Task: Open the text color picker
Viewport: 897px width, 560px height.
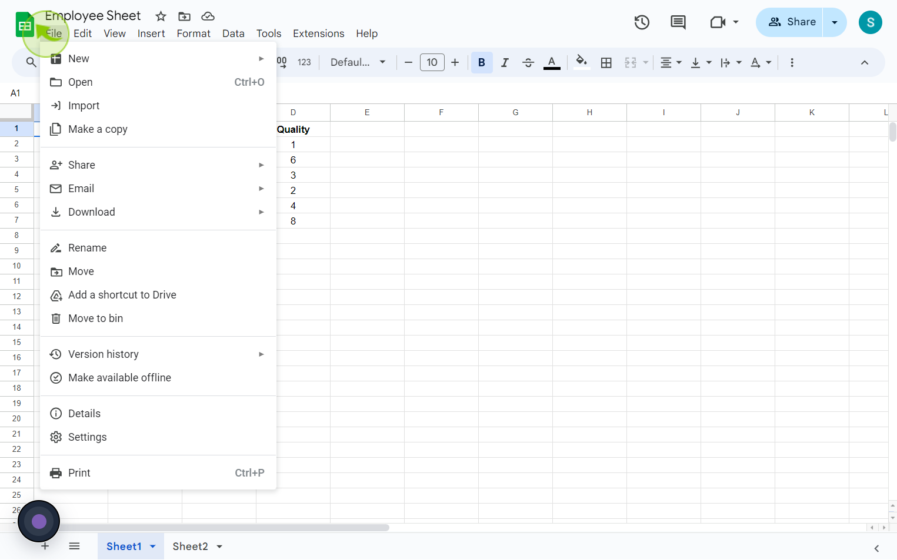Action: [552, 62]
